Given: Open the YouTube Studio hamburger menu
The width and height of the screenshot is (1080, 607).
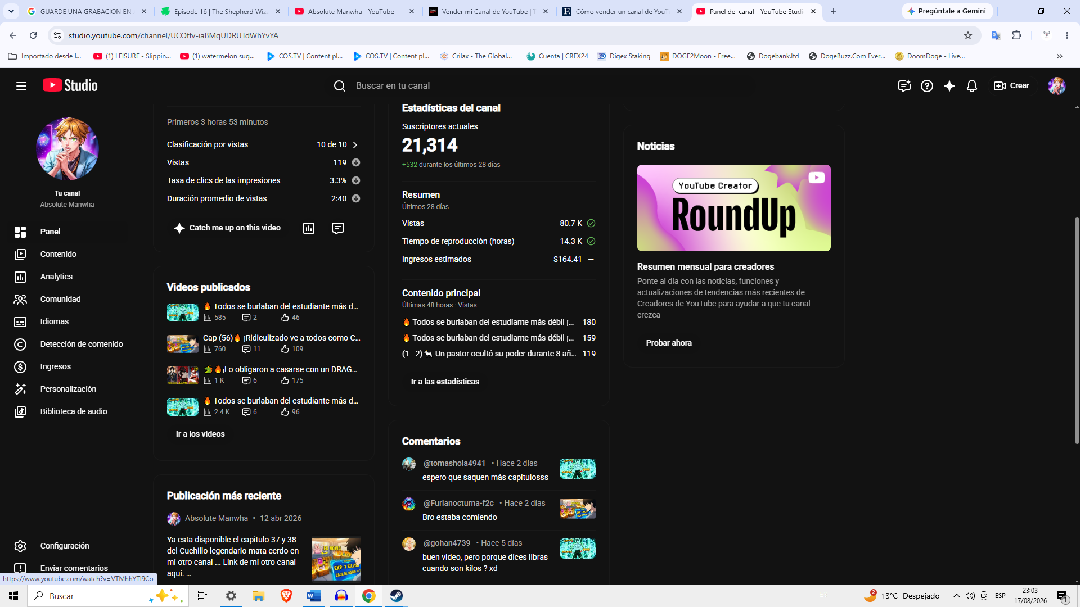Looking at the screenshot, I should (21, 86).
